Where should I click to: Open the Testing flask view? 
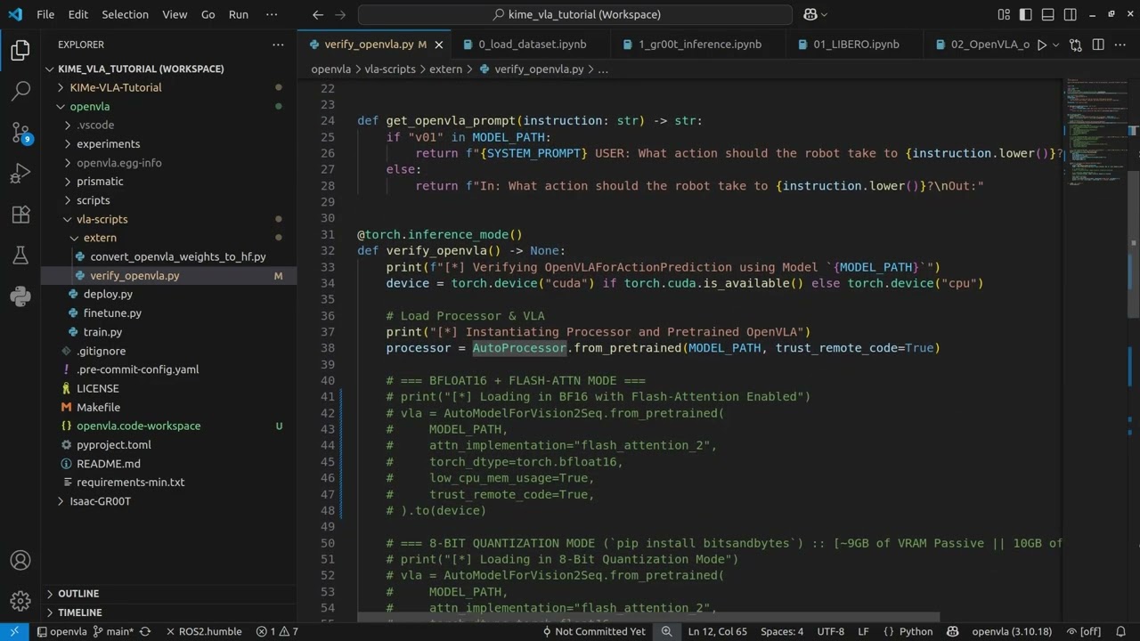(x=20, y=256)
